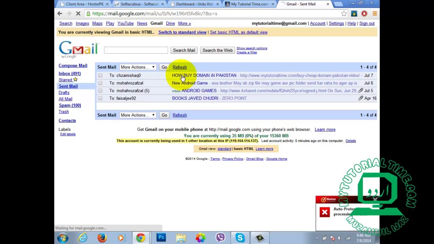Close the Softaculous tab
The width and height of the screenshot is (434, 244).
[162, 4]
